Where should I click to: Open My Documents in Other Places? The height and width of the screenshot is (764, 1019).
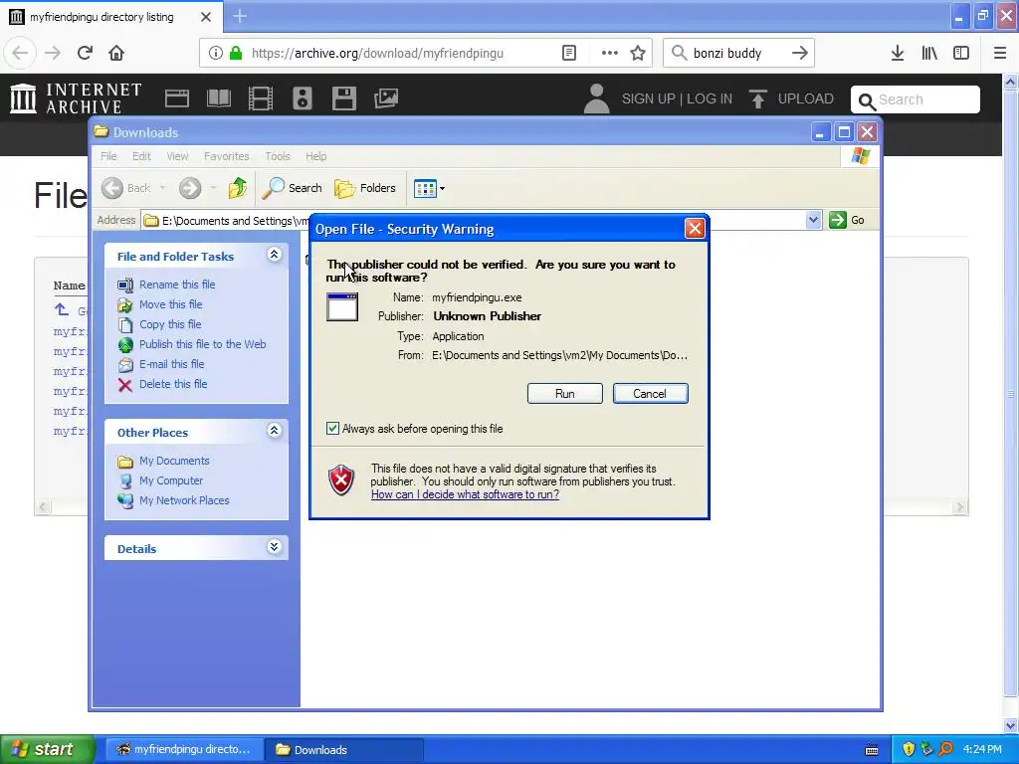click(174, 461)
